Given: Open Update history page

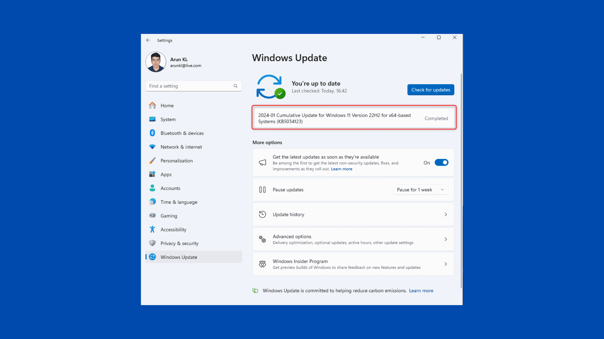Looking at the screenshot, I should 353,214.
